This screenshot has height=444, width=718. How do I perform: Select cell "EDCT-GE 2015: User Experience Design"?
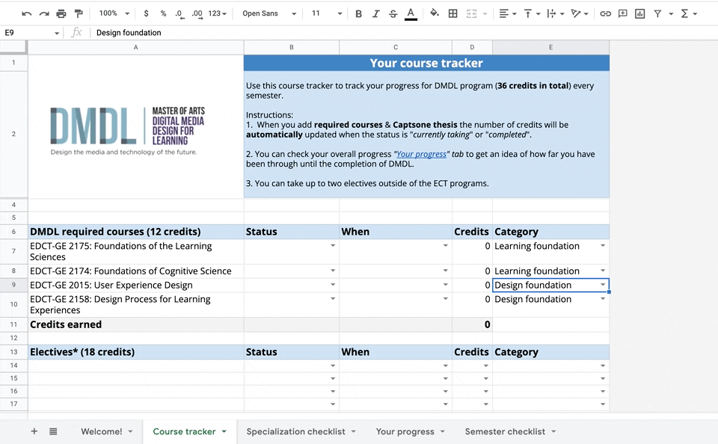point(135,286)
